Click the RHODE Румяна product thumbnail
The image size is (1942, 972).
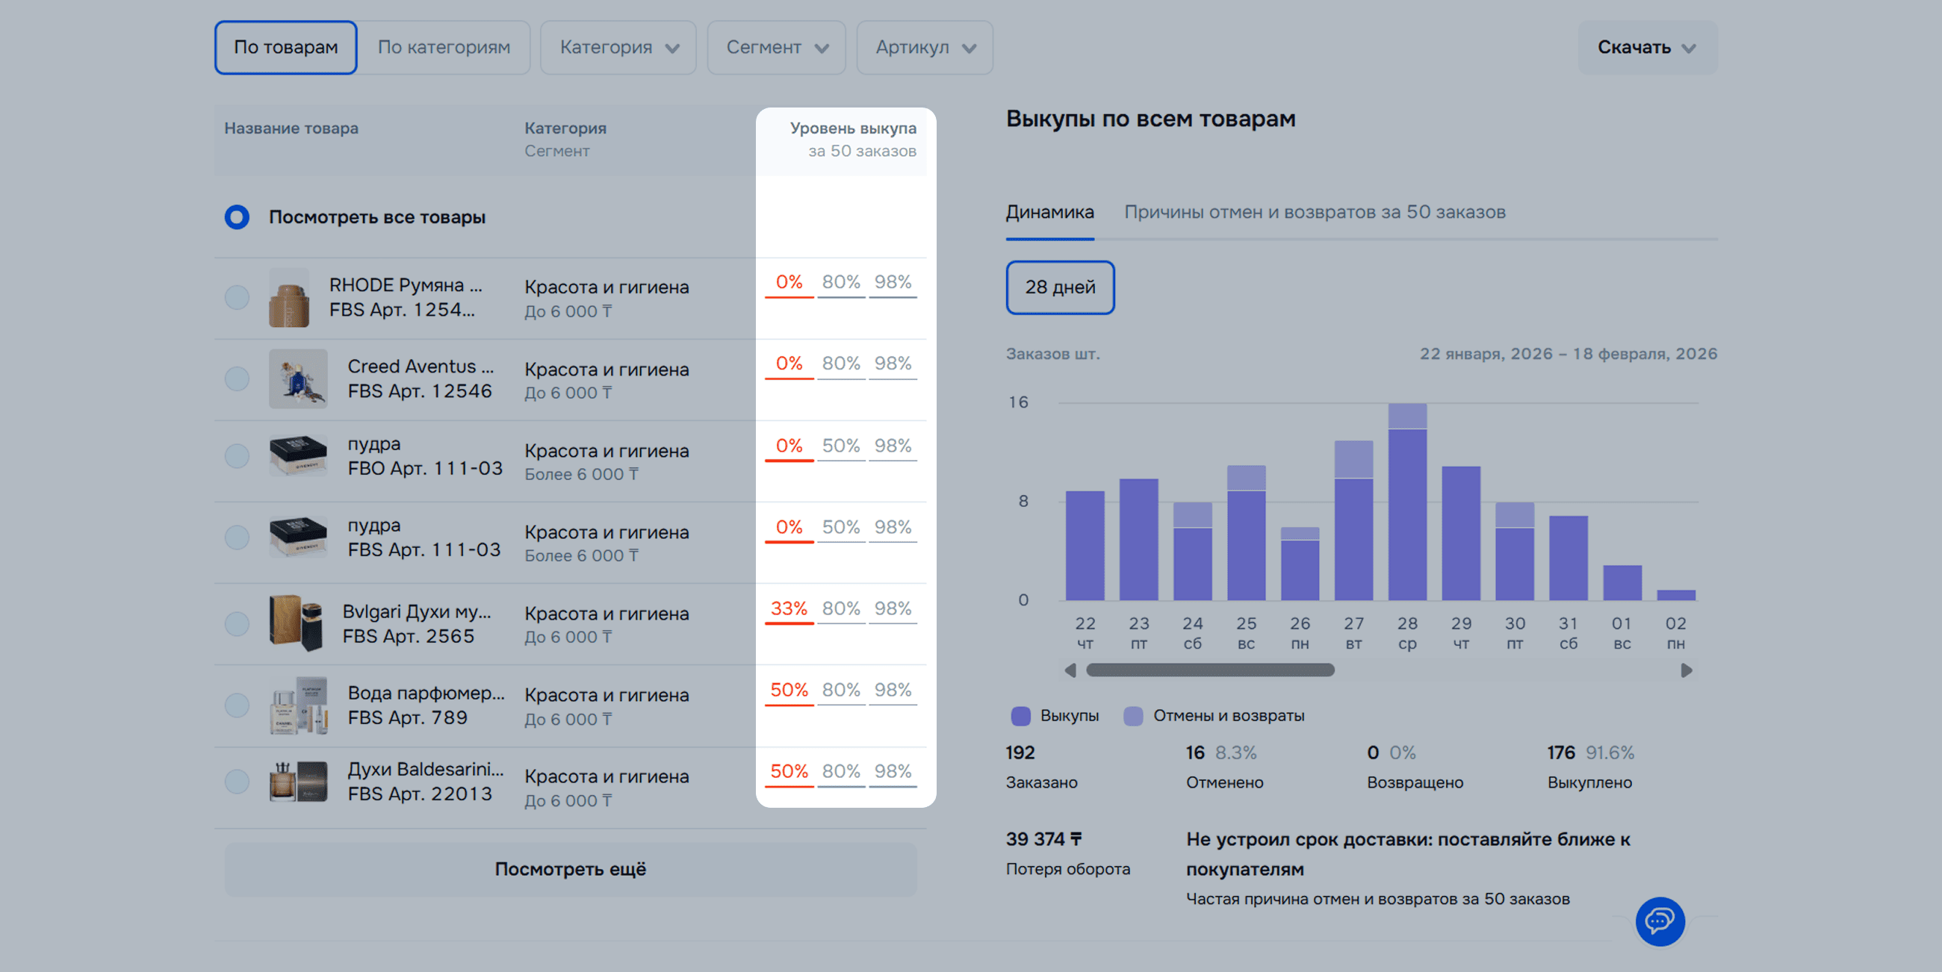[289, 299]
